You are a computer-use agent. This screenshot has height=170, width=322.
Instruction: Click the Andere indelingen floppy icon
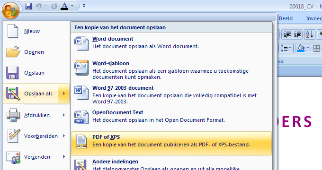(x=80, y=165)
